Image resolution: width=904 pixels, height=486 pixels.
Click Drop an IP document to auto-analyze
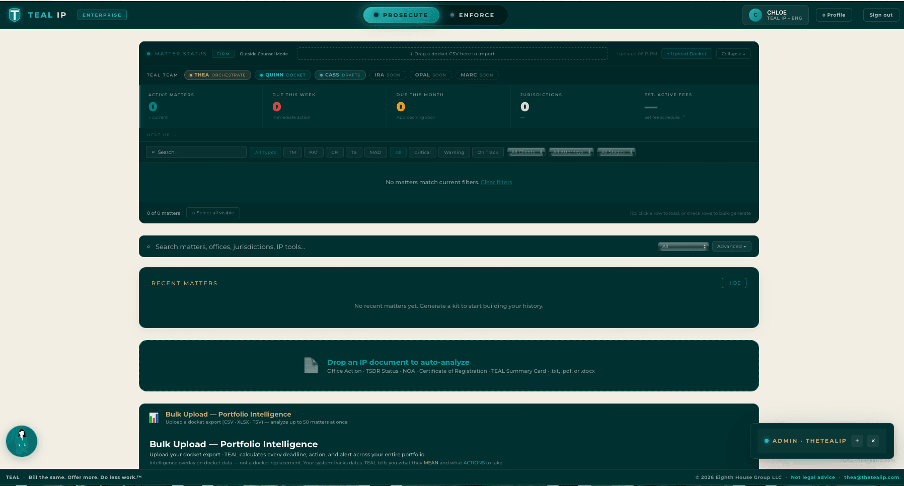pos(398,362)
